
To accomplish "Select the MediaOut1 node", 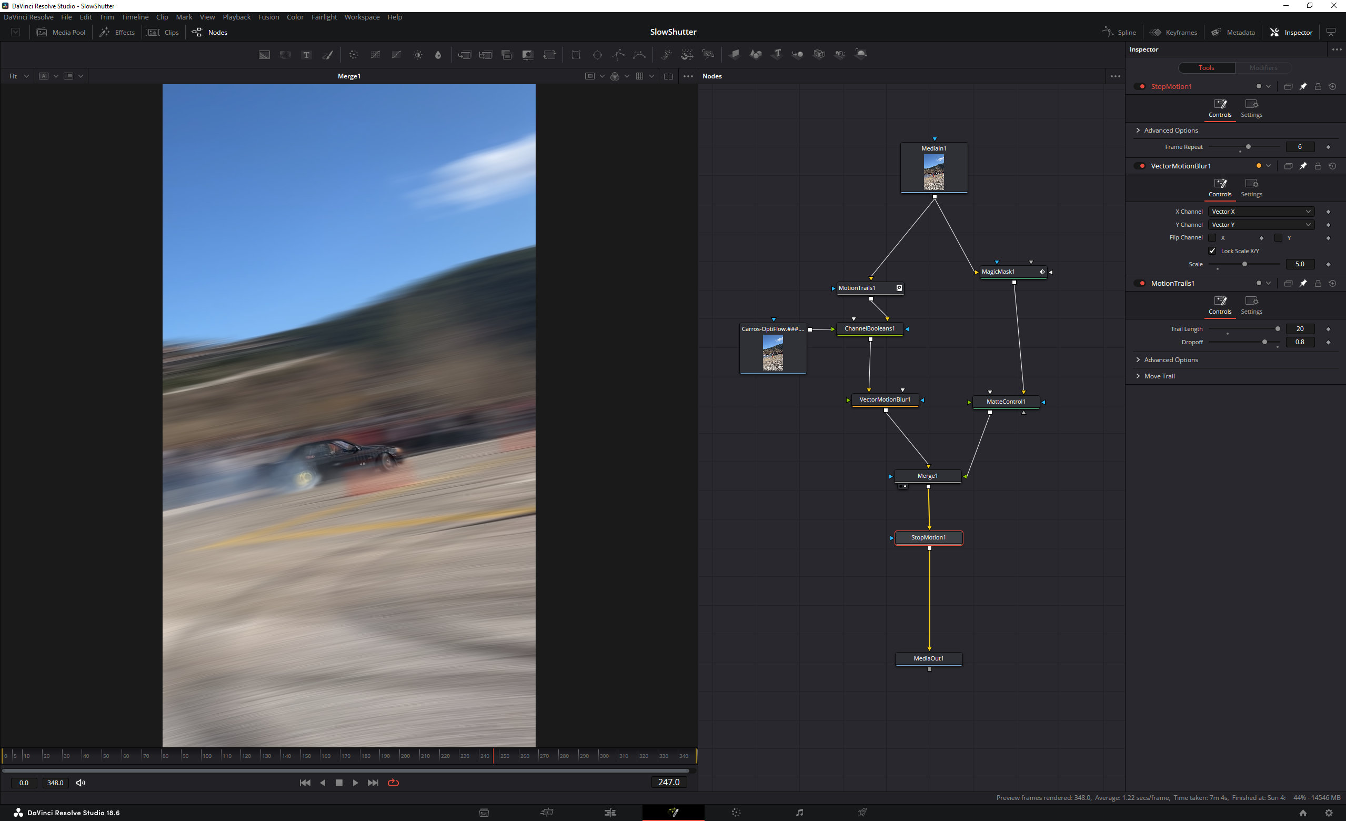I will (x=928, y=658).
